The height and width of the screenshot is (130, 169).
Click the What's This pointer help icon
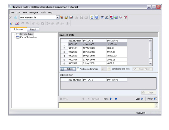125,17
